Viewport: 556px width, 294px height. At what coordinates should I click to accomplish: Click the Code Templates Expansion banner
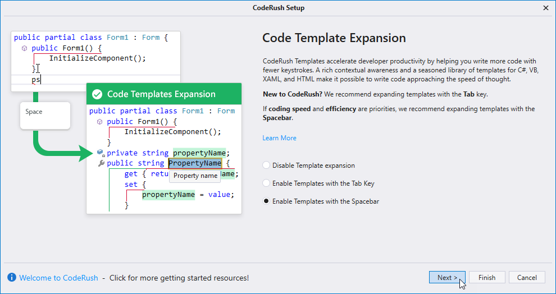coord(164,94)
